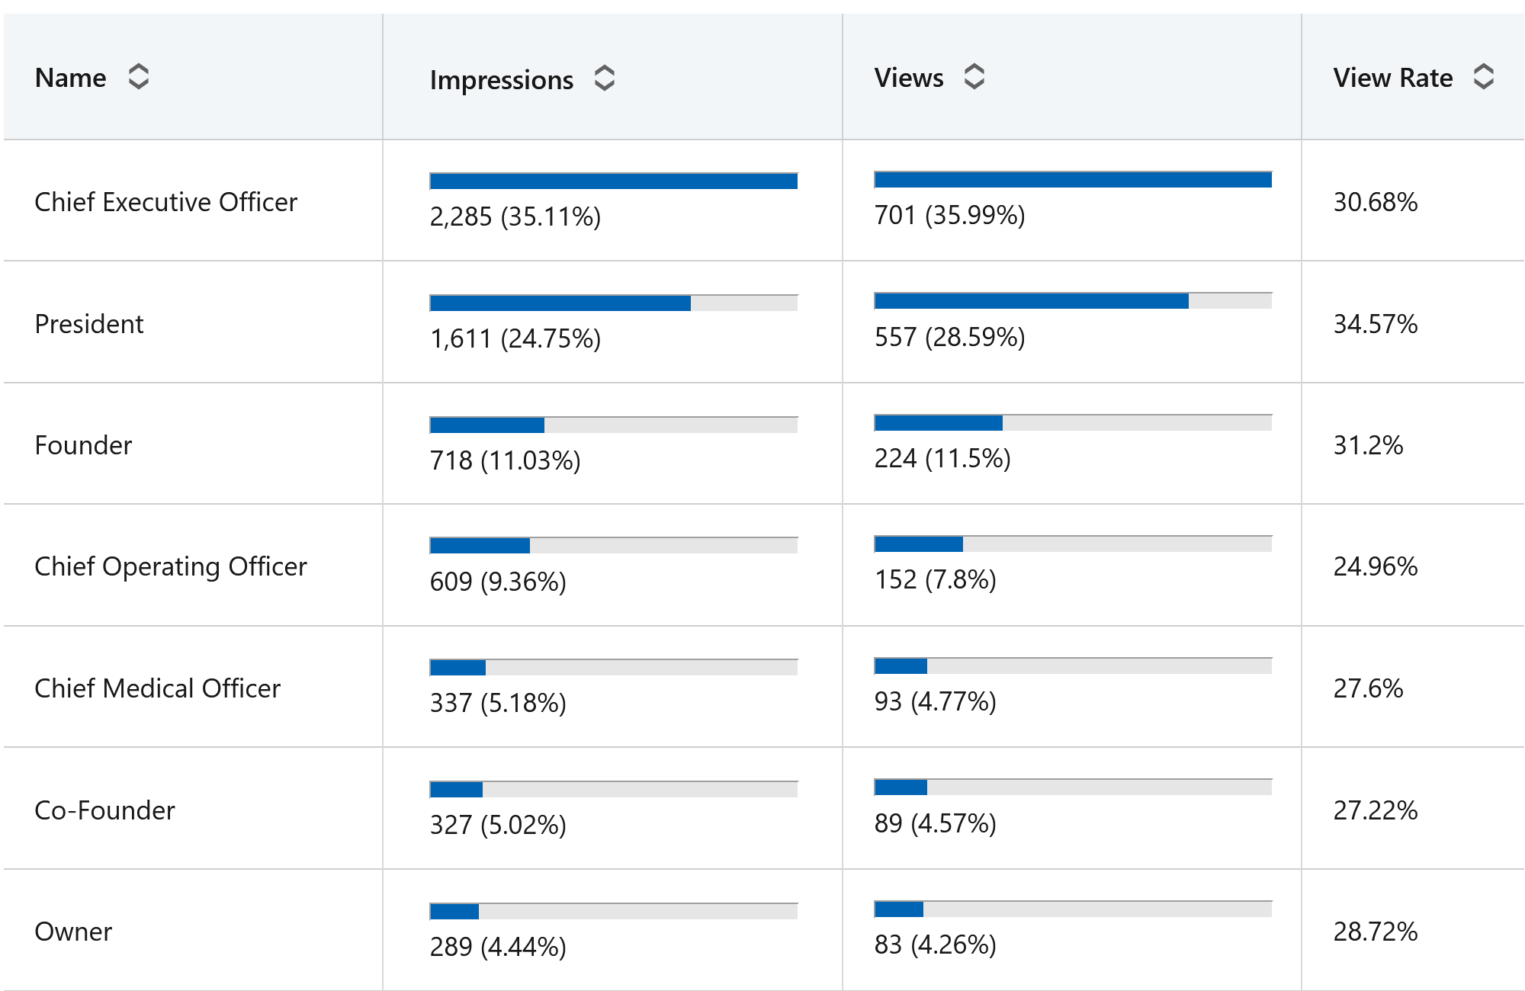Sort table by Name column header

[x=71, y=78]
